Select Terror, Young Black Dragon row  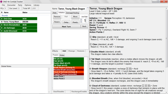(19, 22)
